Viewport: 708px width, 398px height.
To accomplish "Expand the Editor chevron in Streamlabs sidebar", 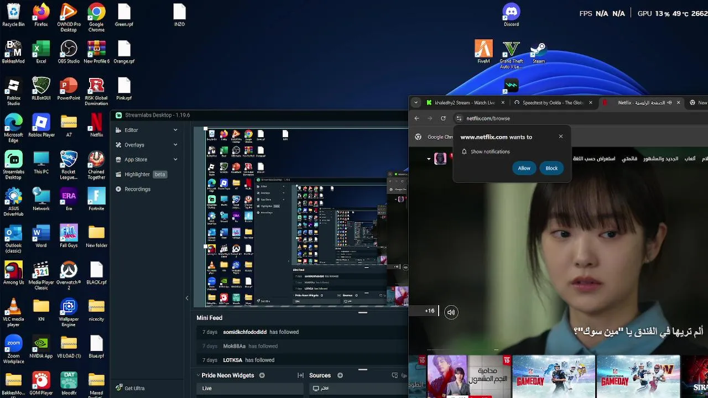I will [175, 130].
